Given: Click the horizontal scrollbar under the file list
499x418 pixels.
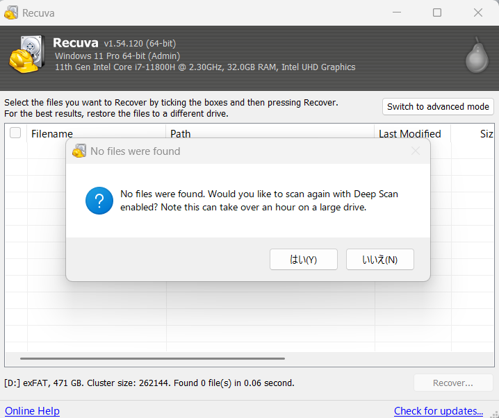Looking at the screenshot, I should (153, 358).
